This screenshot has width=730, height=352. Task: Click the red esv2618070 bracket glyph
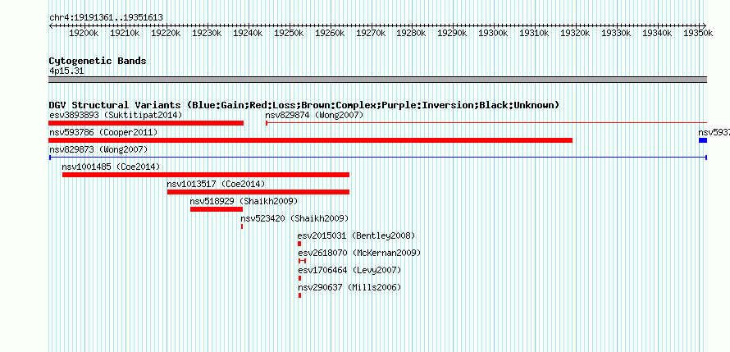(302, 261)
